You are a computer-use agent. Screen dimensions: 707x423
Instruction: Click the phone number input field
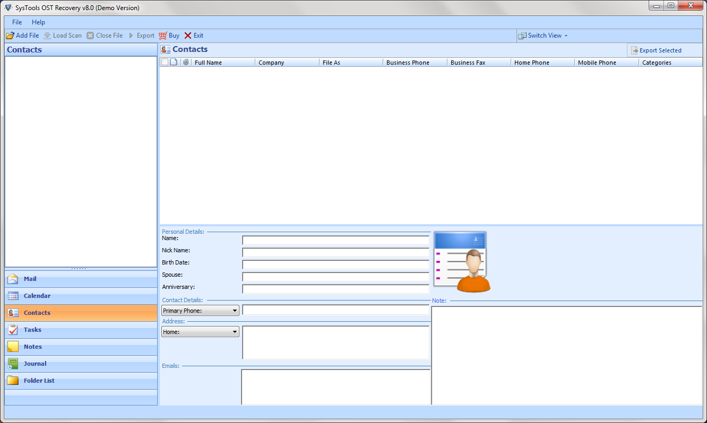[335, 310]
